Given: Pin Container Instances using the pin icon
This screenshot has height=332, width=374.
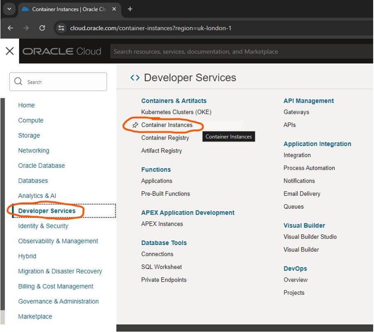Looking at the screenshot, I should tap(135, 125).
